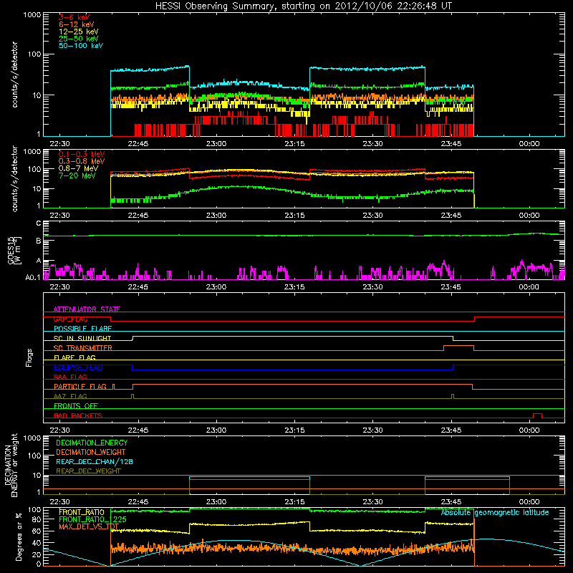
Task: Click the DECIMATION ENERGY or weight axis label
Action: tap(11, 466)
